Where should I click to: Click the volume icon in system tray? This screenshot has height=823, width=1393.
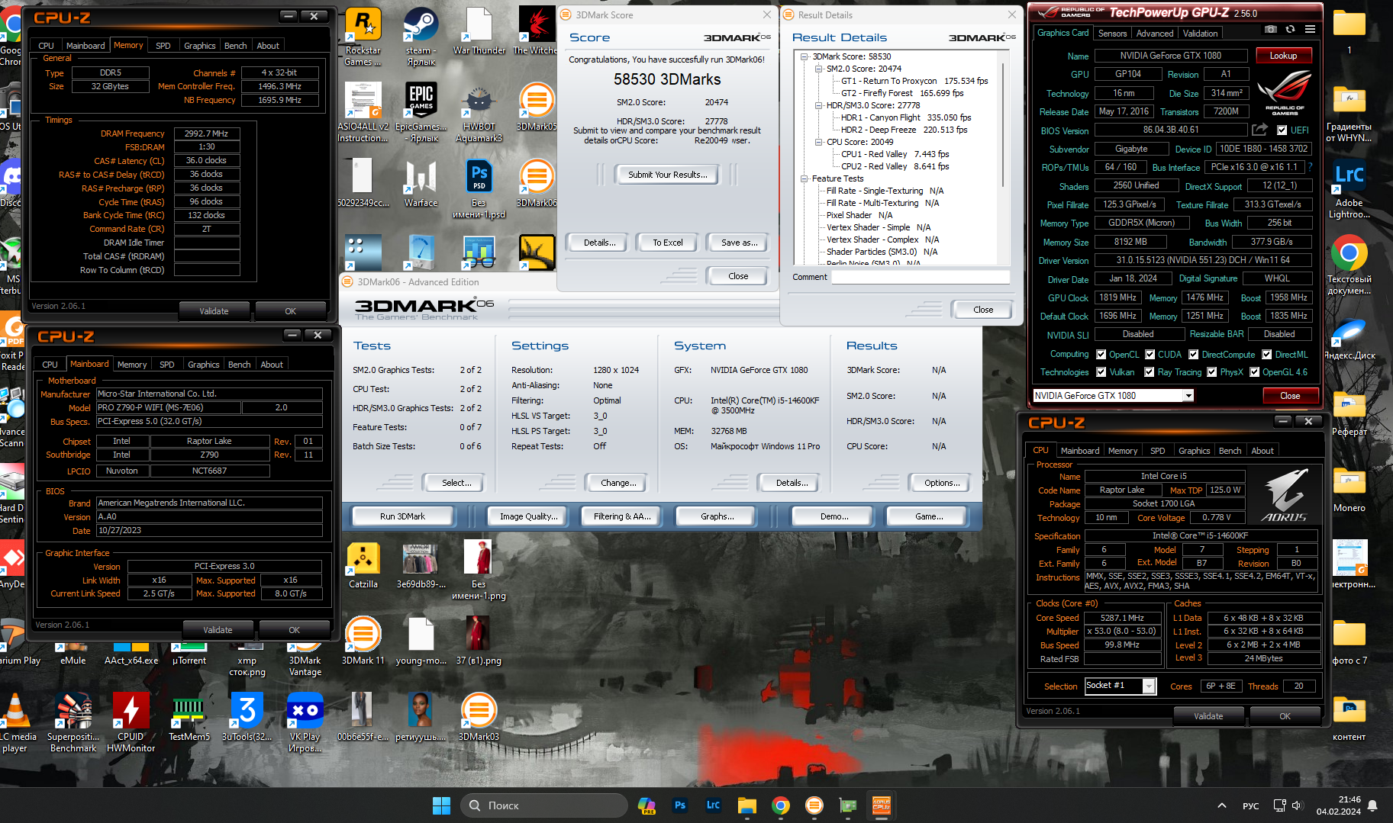point(1296,805)
